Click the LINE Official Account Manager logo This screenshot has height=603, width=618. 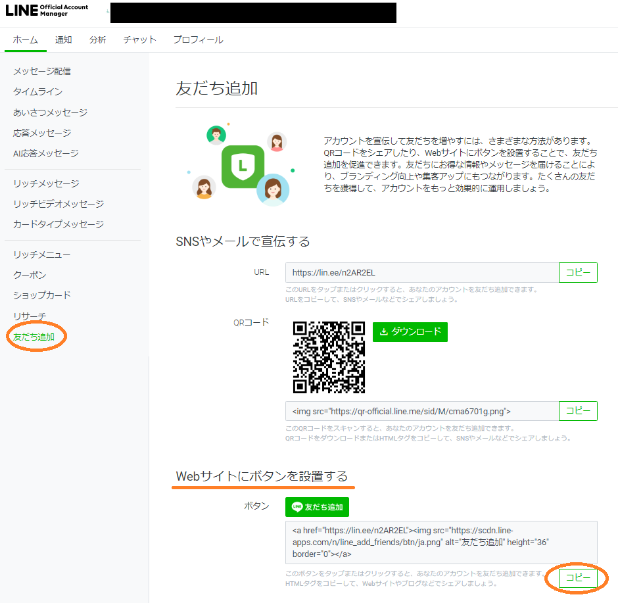47,11
